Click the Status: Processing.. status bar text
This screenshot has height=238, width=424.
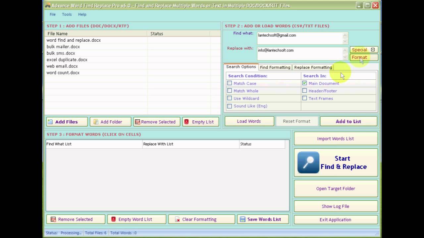coord(64,233)
